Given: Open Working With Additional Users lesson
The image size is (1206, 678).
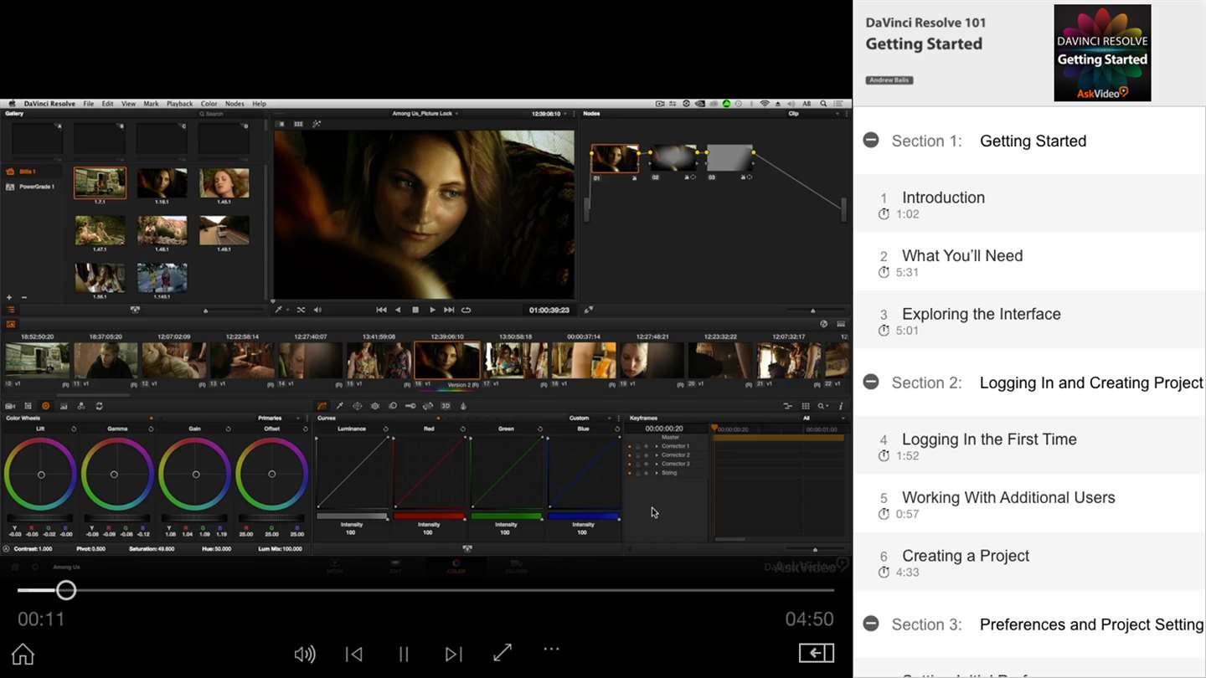Looking at the screenshot, I should [1029, 503].
